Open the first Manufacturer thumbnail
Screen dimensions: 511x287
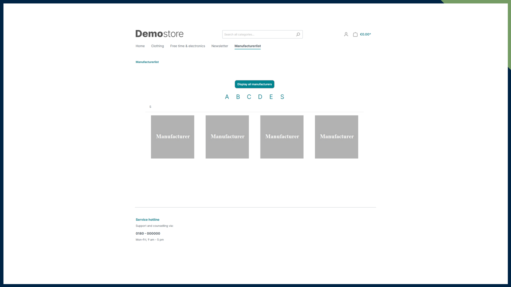(172, 137)
